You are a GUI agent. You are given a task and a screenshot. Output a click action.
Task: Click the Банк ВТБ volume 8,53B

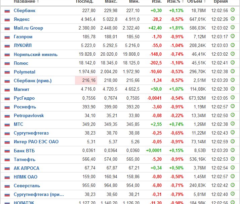[200, 151]
